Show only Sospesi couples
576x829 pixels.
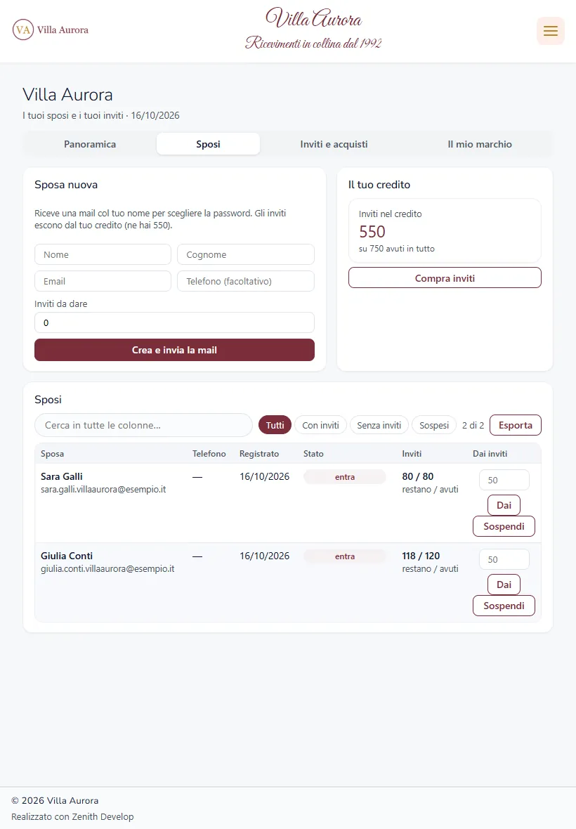(x=434, y=425)
